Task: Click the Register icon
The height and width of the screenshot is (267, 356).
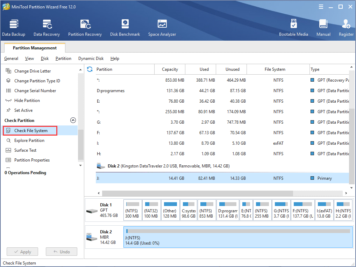Action: pyautogui.click(x=346, y=24)
